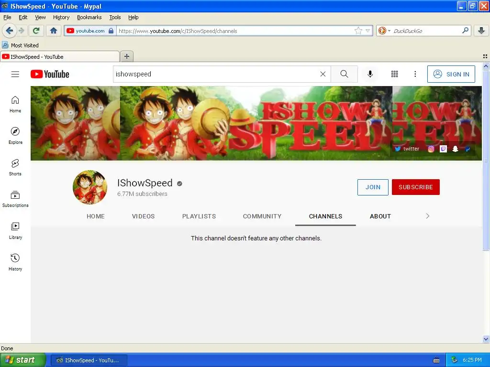Open the browser home page icon
This screenshot has width=490, height=367.
pos(54,31)
